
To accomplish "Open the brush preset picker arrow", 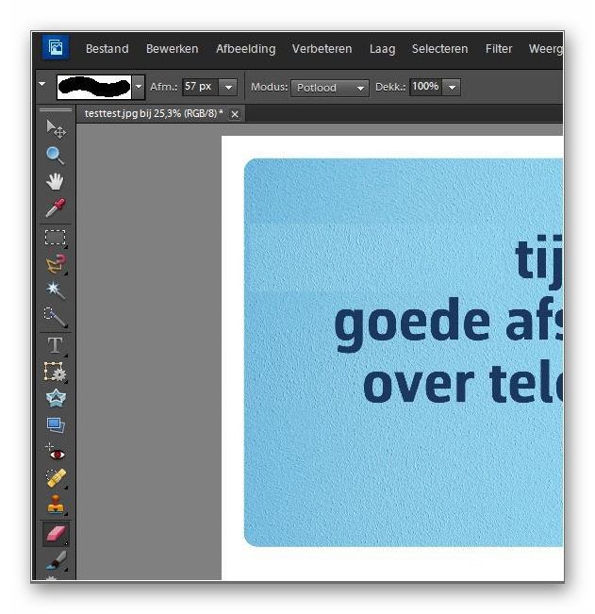I will (139, 87).
